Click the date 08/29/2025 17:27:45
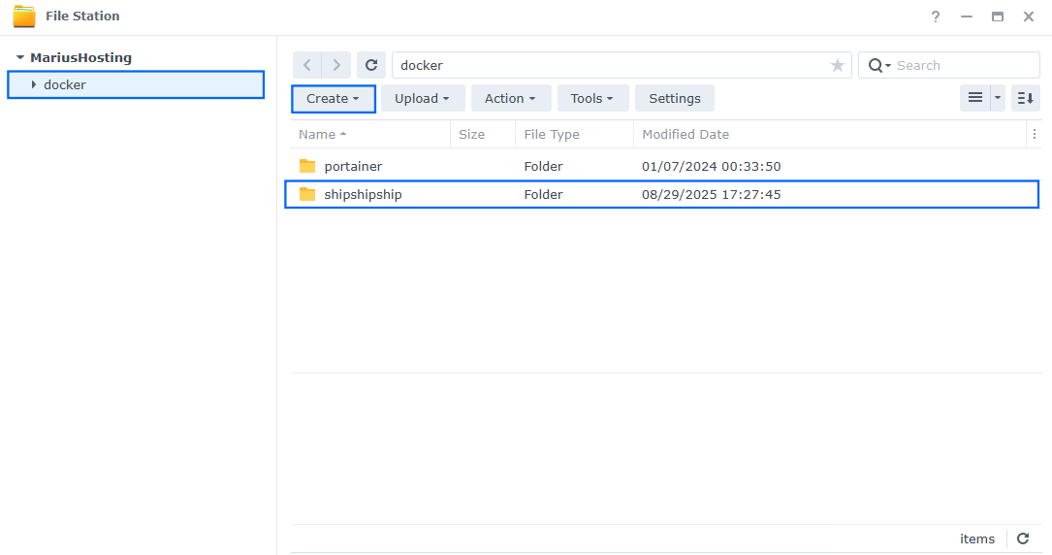Image resolution: width=1052 pixels, height=555 pixels. click(711, 195)
